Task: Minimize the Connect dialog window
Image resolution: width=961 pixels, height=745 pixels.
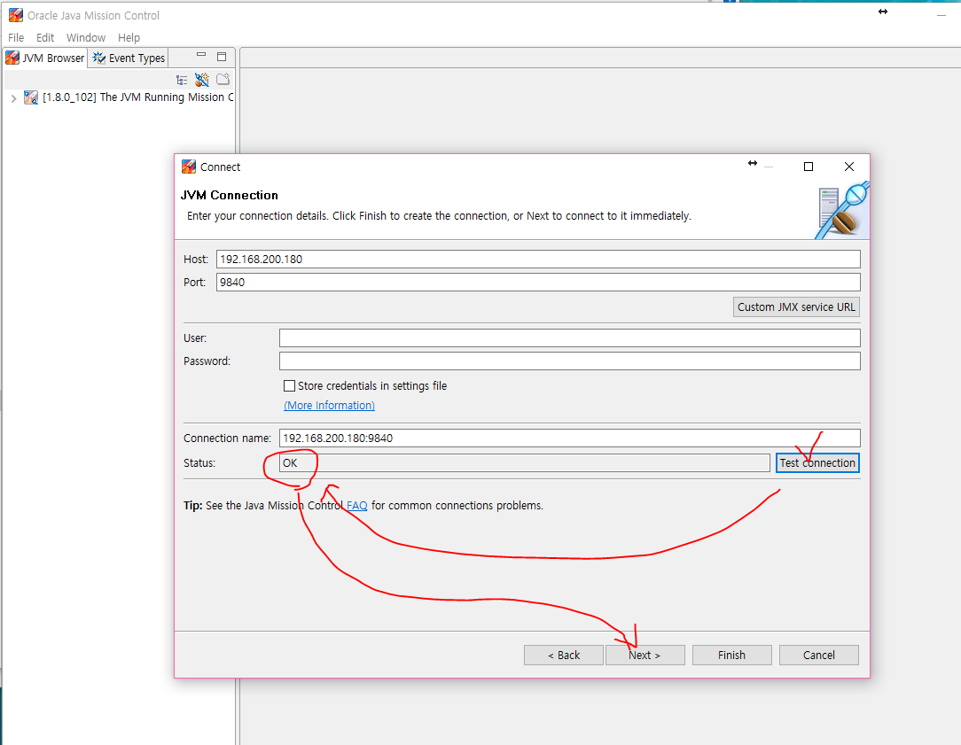Action: (769, 167)
